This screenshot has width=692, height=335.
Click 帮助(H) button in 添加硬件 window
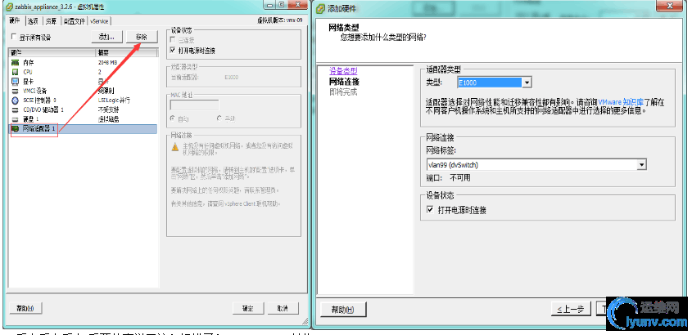coord(343,310)
